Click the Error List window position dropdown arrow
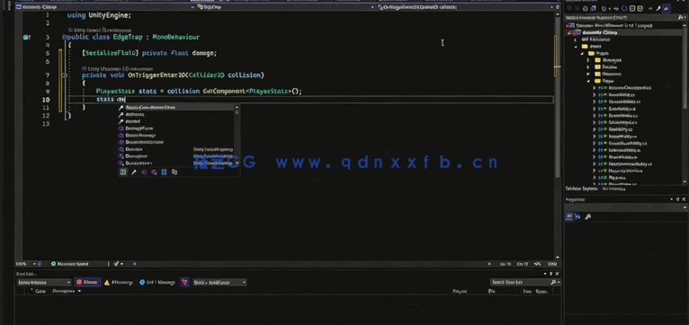Image resolution: width=689 pixels, height=325 pixels. [546, 273]
